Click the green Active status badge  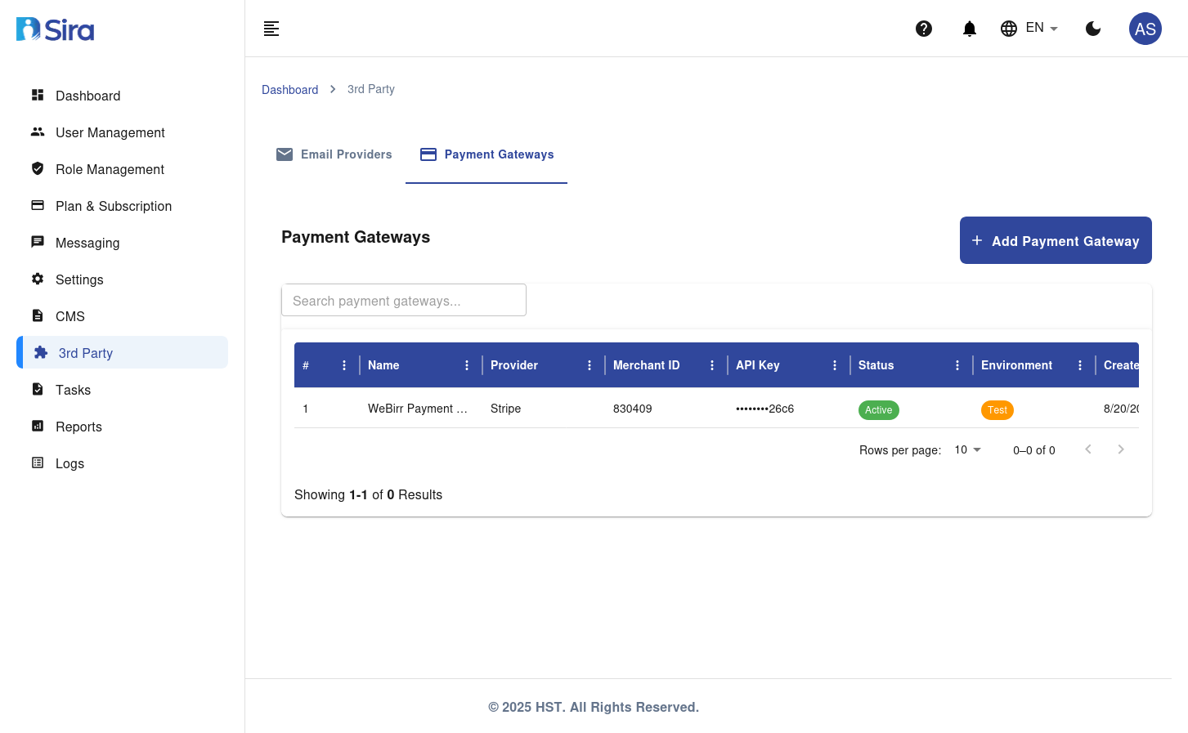coord(878,410)
